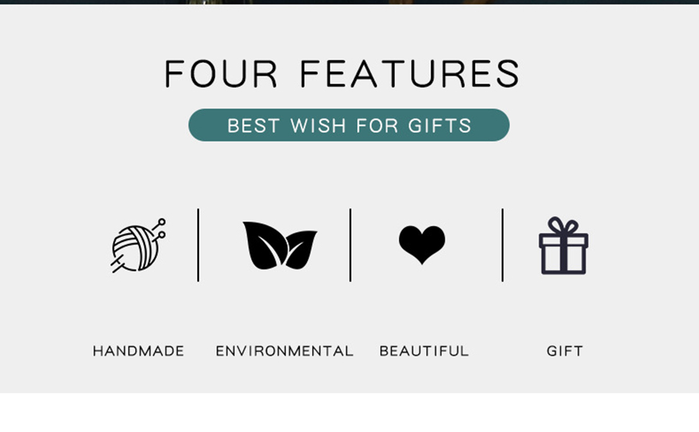
Task: Click the smaller right leaf of icon
Action: [x=301, y=249]
